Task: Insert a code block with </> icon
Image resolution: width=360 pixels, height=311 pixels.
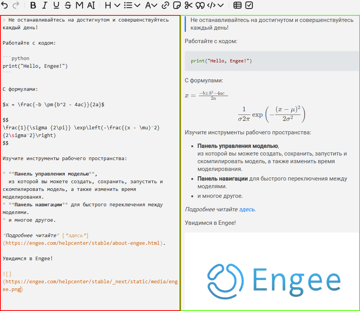Action: 211,5
